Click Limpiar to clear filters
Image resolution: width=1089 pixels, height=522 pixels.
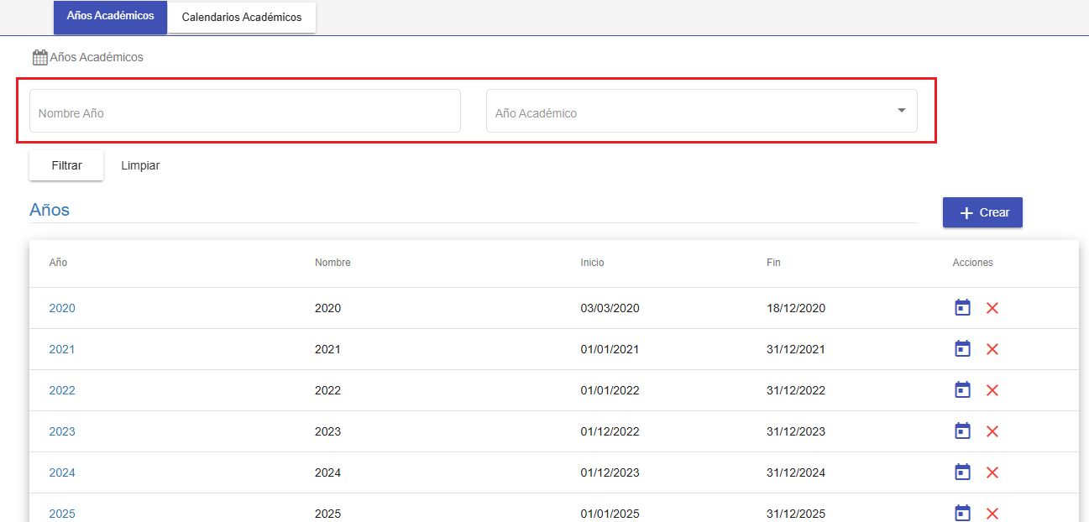coord(140,165)
